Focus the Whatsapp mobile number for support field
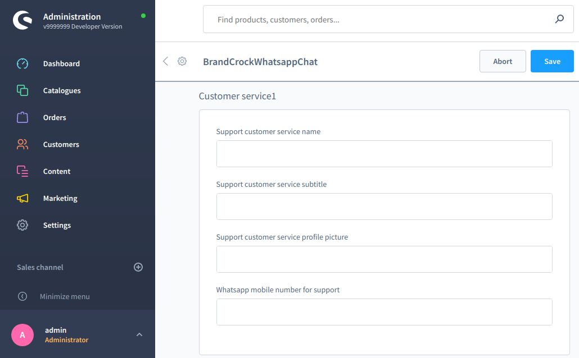This screenshot has width=579, height=358. 385,312
